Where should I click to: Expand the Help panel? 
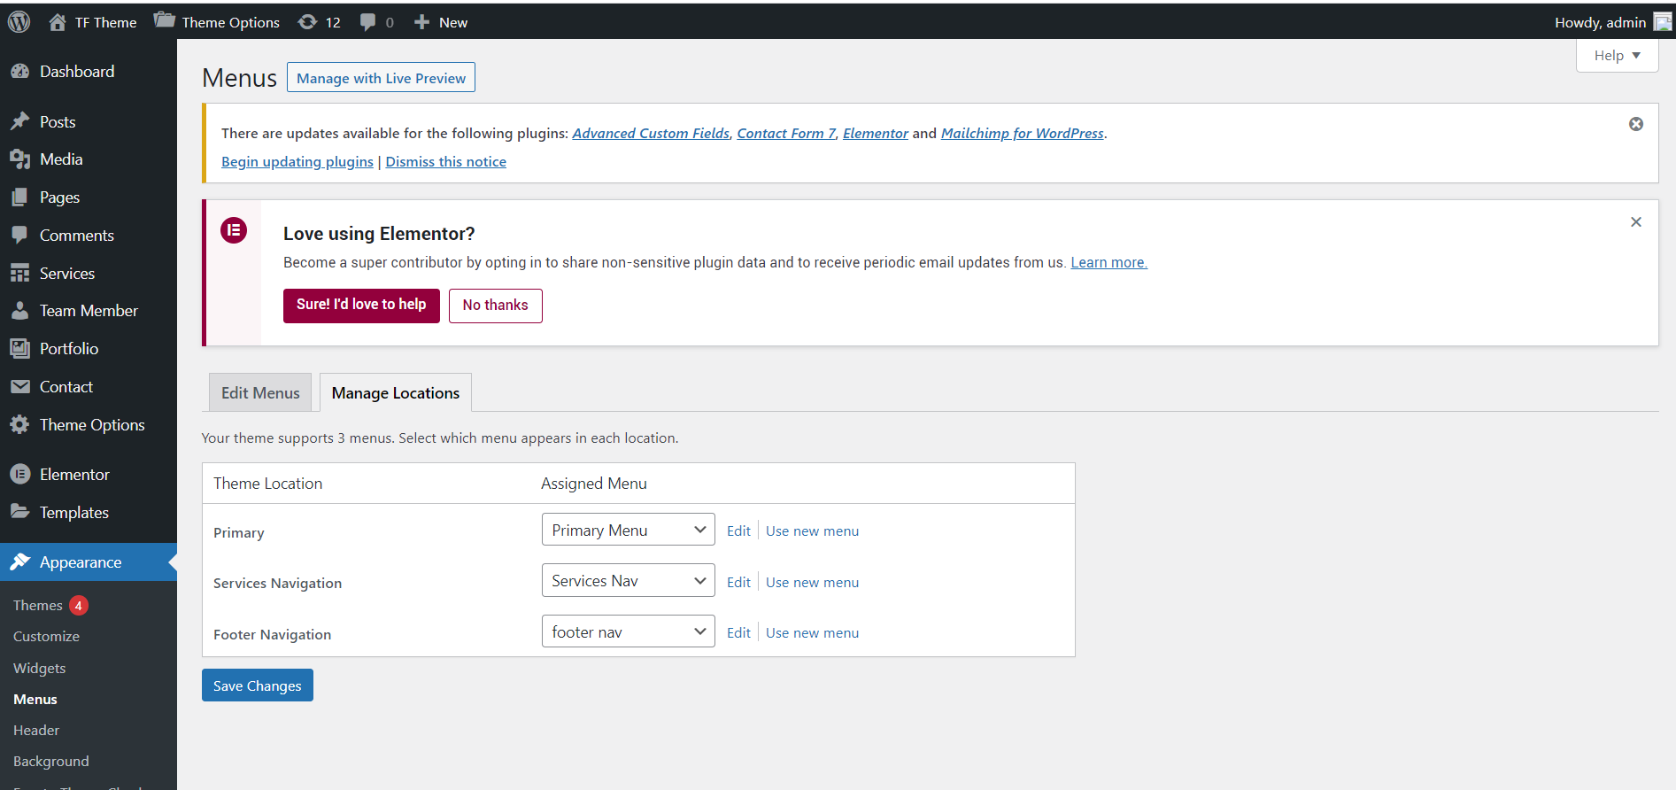point(1616,56)
